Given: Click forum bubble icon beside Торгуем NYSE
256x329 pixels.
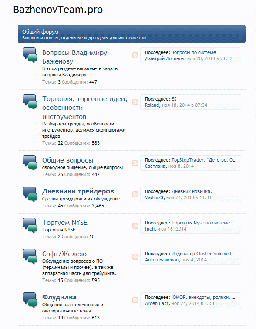Looking at the screenshot, I should coord(30,225).
